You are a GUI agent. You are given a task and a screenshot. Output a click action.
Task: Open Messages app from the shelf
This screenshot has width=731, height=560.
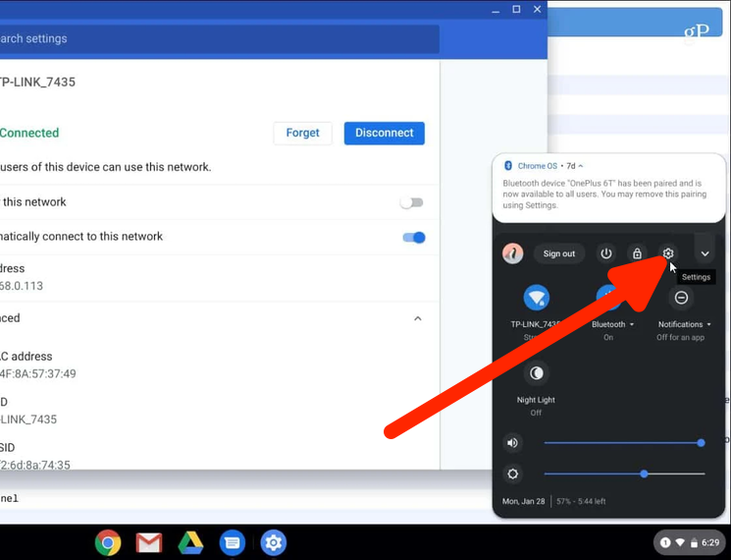pos(232,541)
